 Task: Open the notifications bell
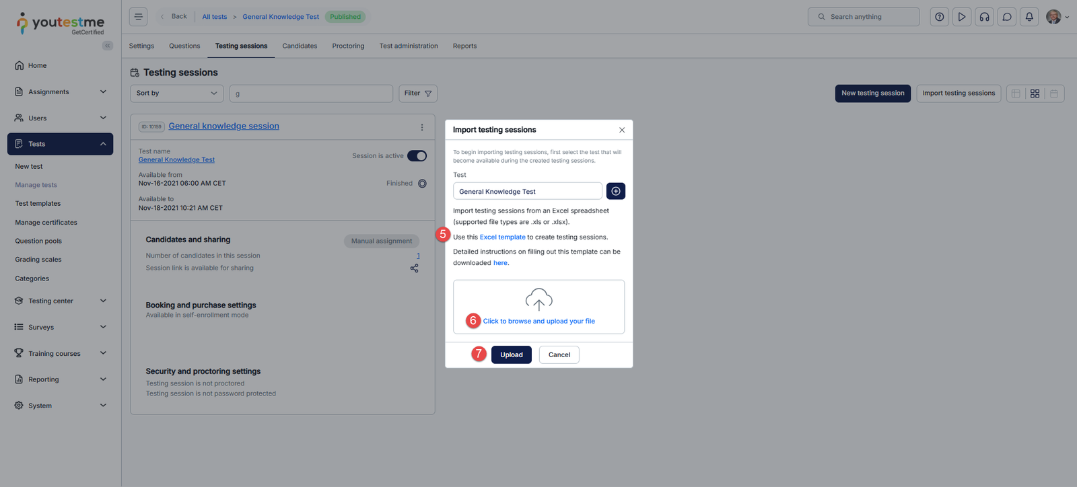pyautogui.click(x=1029, y=17)
